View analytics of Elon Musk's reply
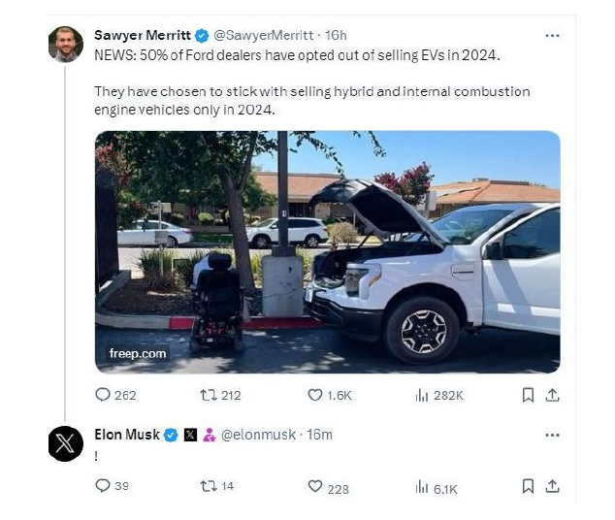615x520 pixels. pyautogui.click(x=422, y=487)
